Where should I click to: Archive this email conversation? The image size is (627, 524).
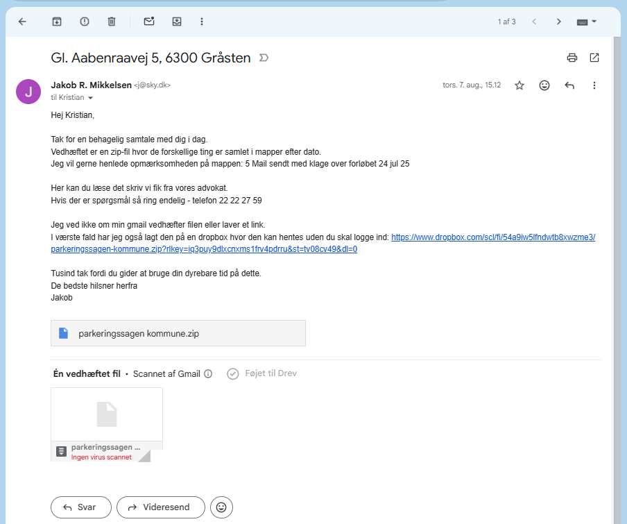pos(57,22)
